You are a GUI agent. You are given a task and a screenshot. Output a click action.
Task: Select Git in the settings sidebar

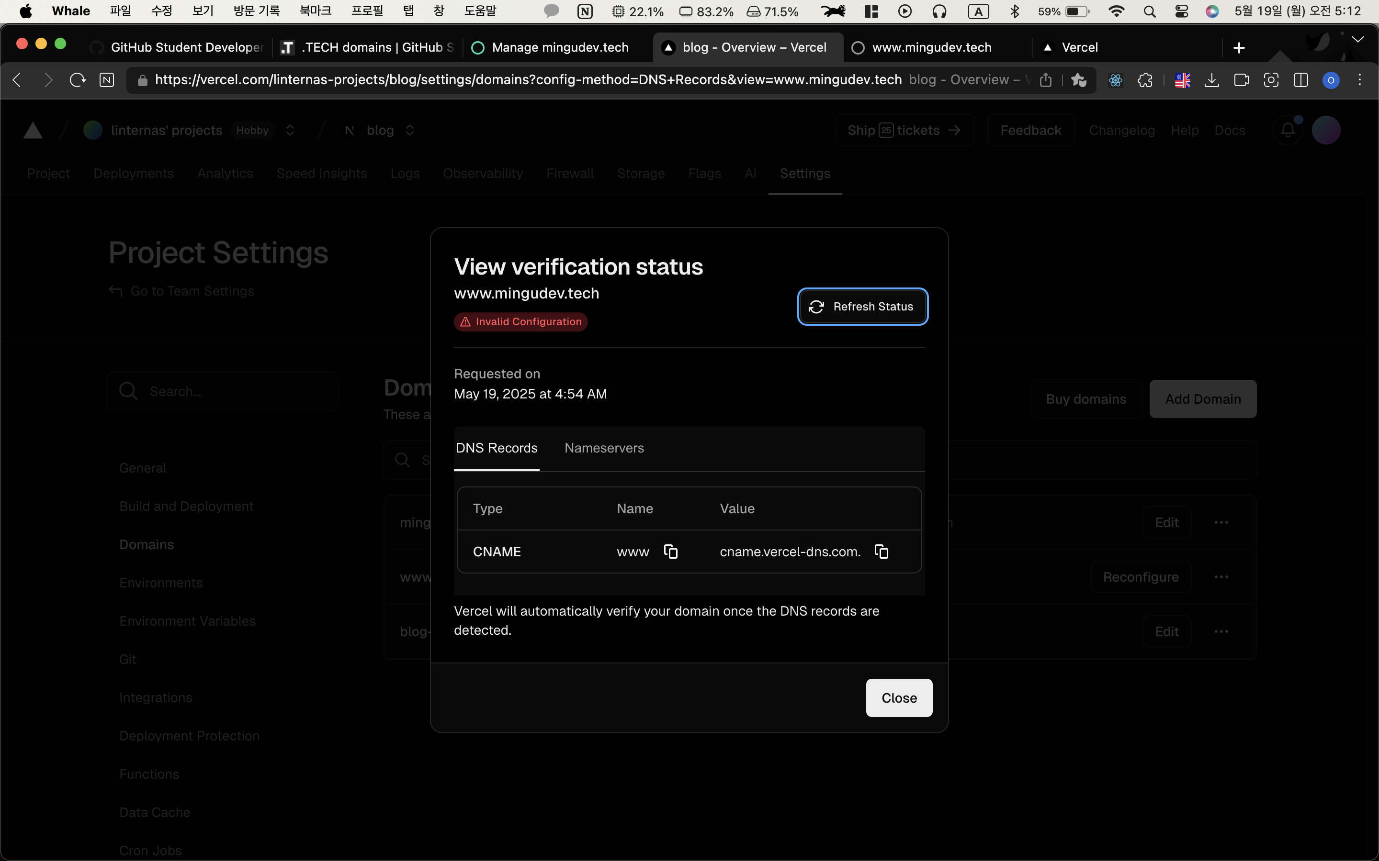(128, 659)
